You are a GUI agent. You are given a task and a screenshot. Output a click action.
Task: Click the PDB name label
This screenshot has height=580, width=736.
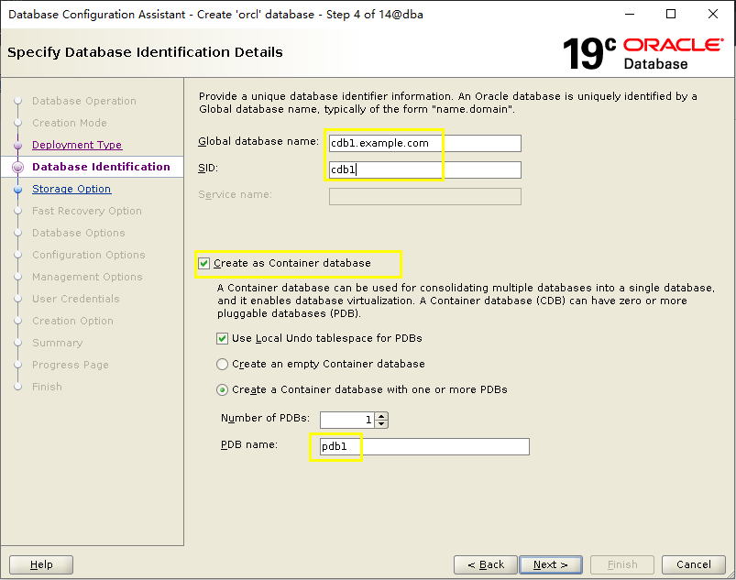tap(249, 444)
